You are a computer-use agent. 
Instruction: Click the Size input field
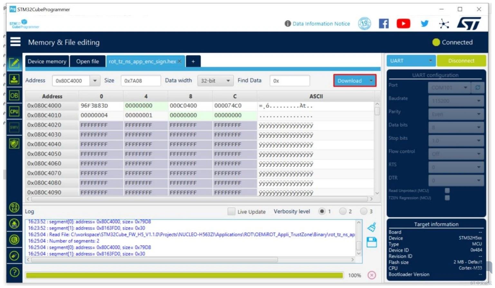tap(141, 81)
